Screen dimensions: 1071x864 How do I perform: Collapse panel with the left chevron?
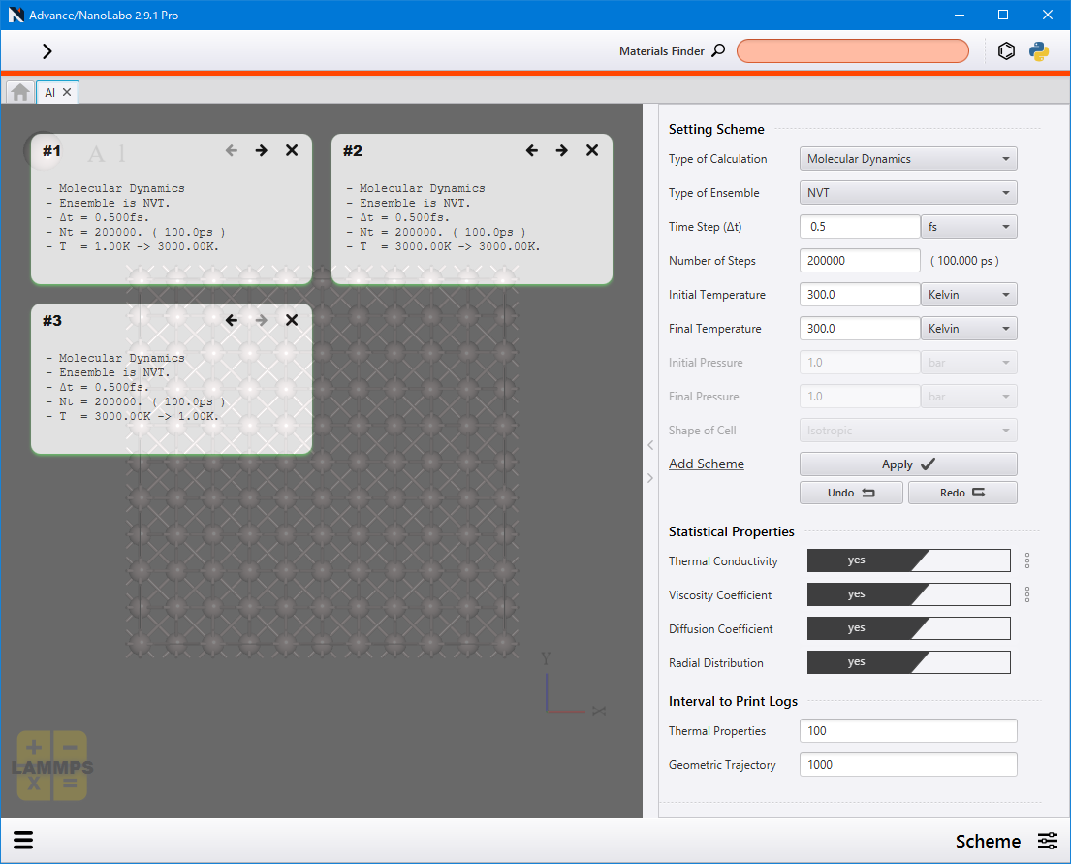[650, 445]
